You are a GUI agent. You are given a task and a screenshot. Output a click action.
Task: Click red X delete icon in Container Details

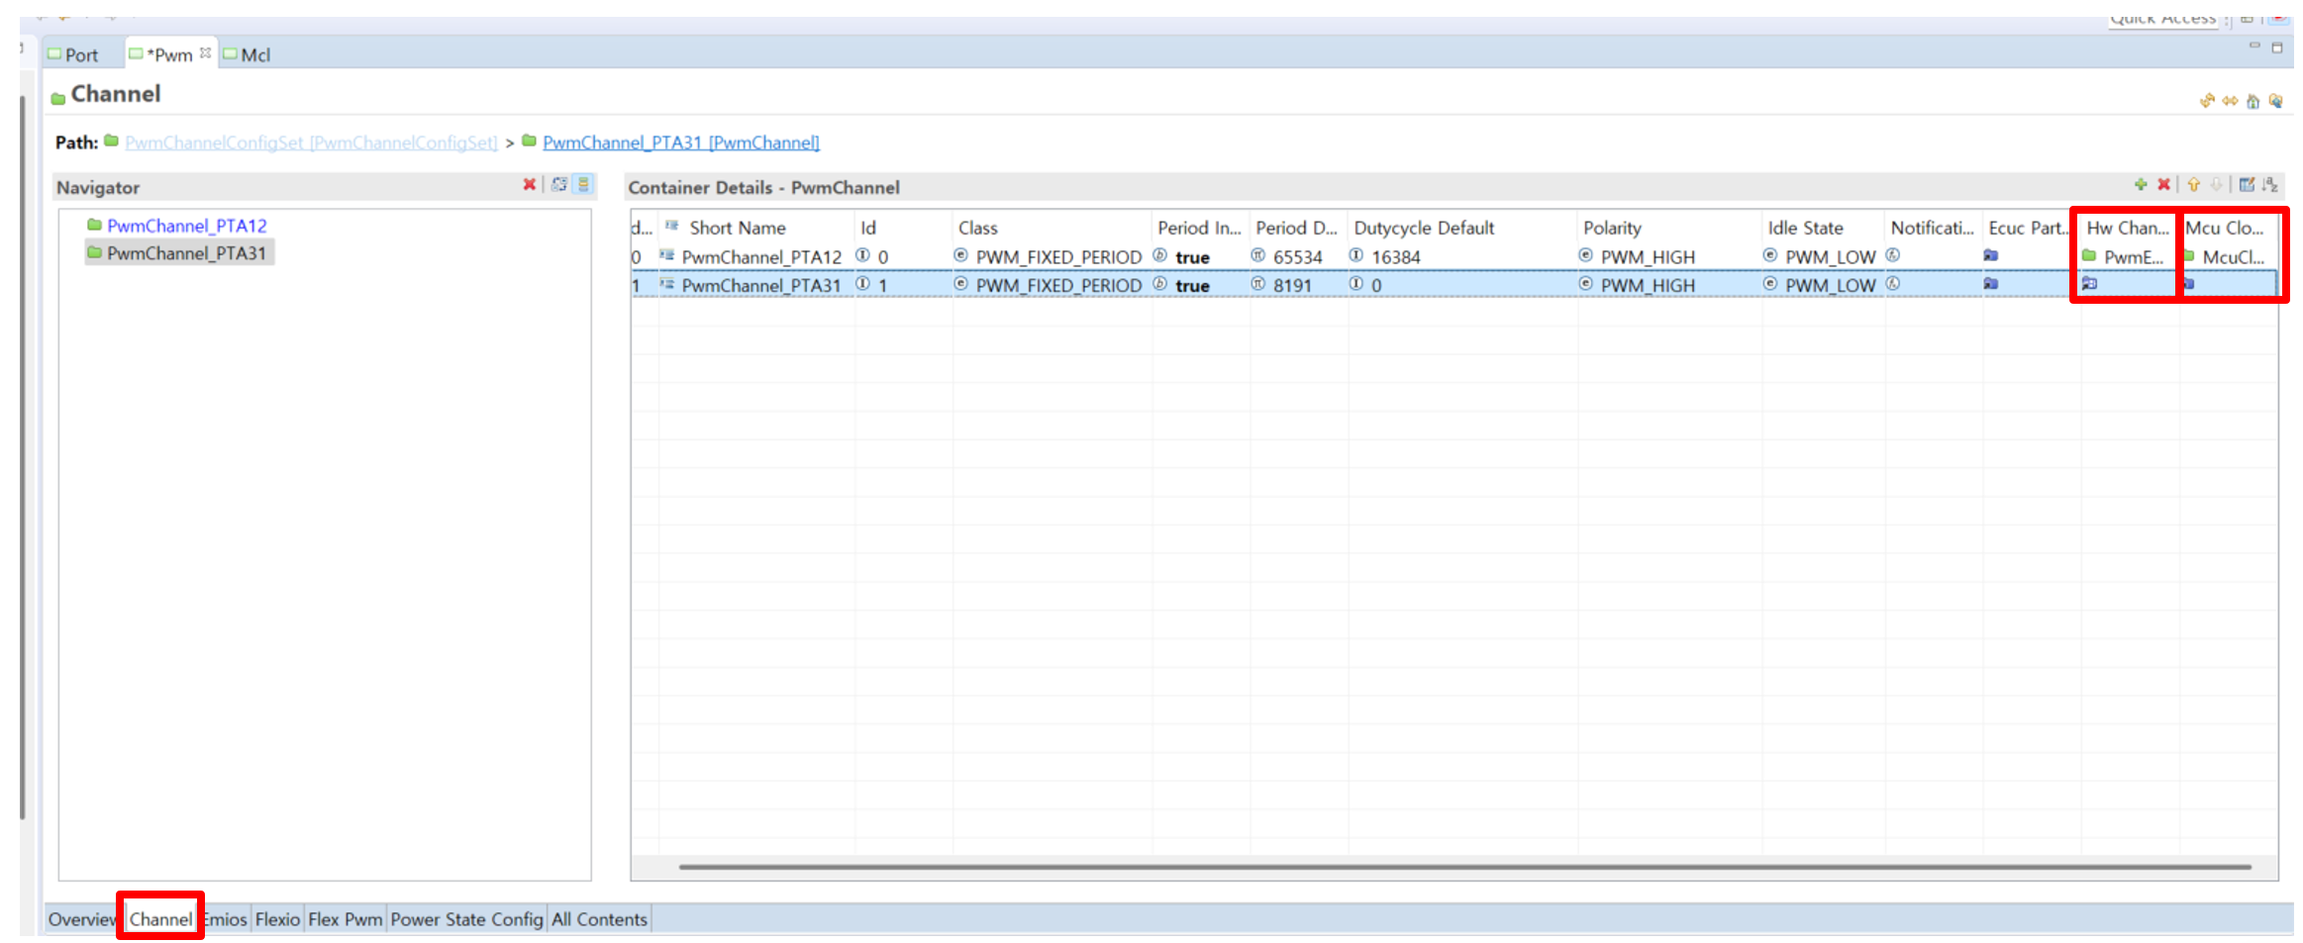click(x=2163, y=185)
